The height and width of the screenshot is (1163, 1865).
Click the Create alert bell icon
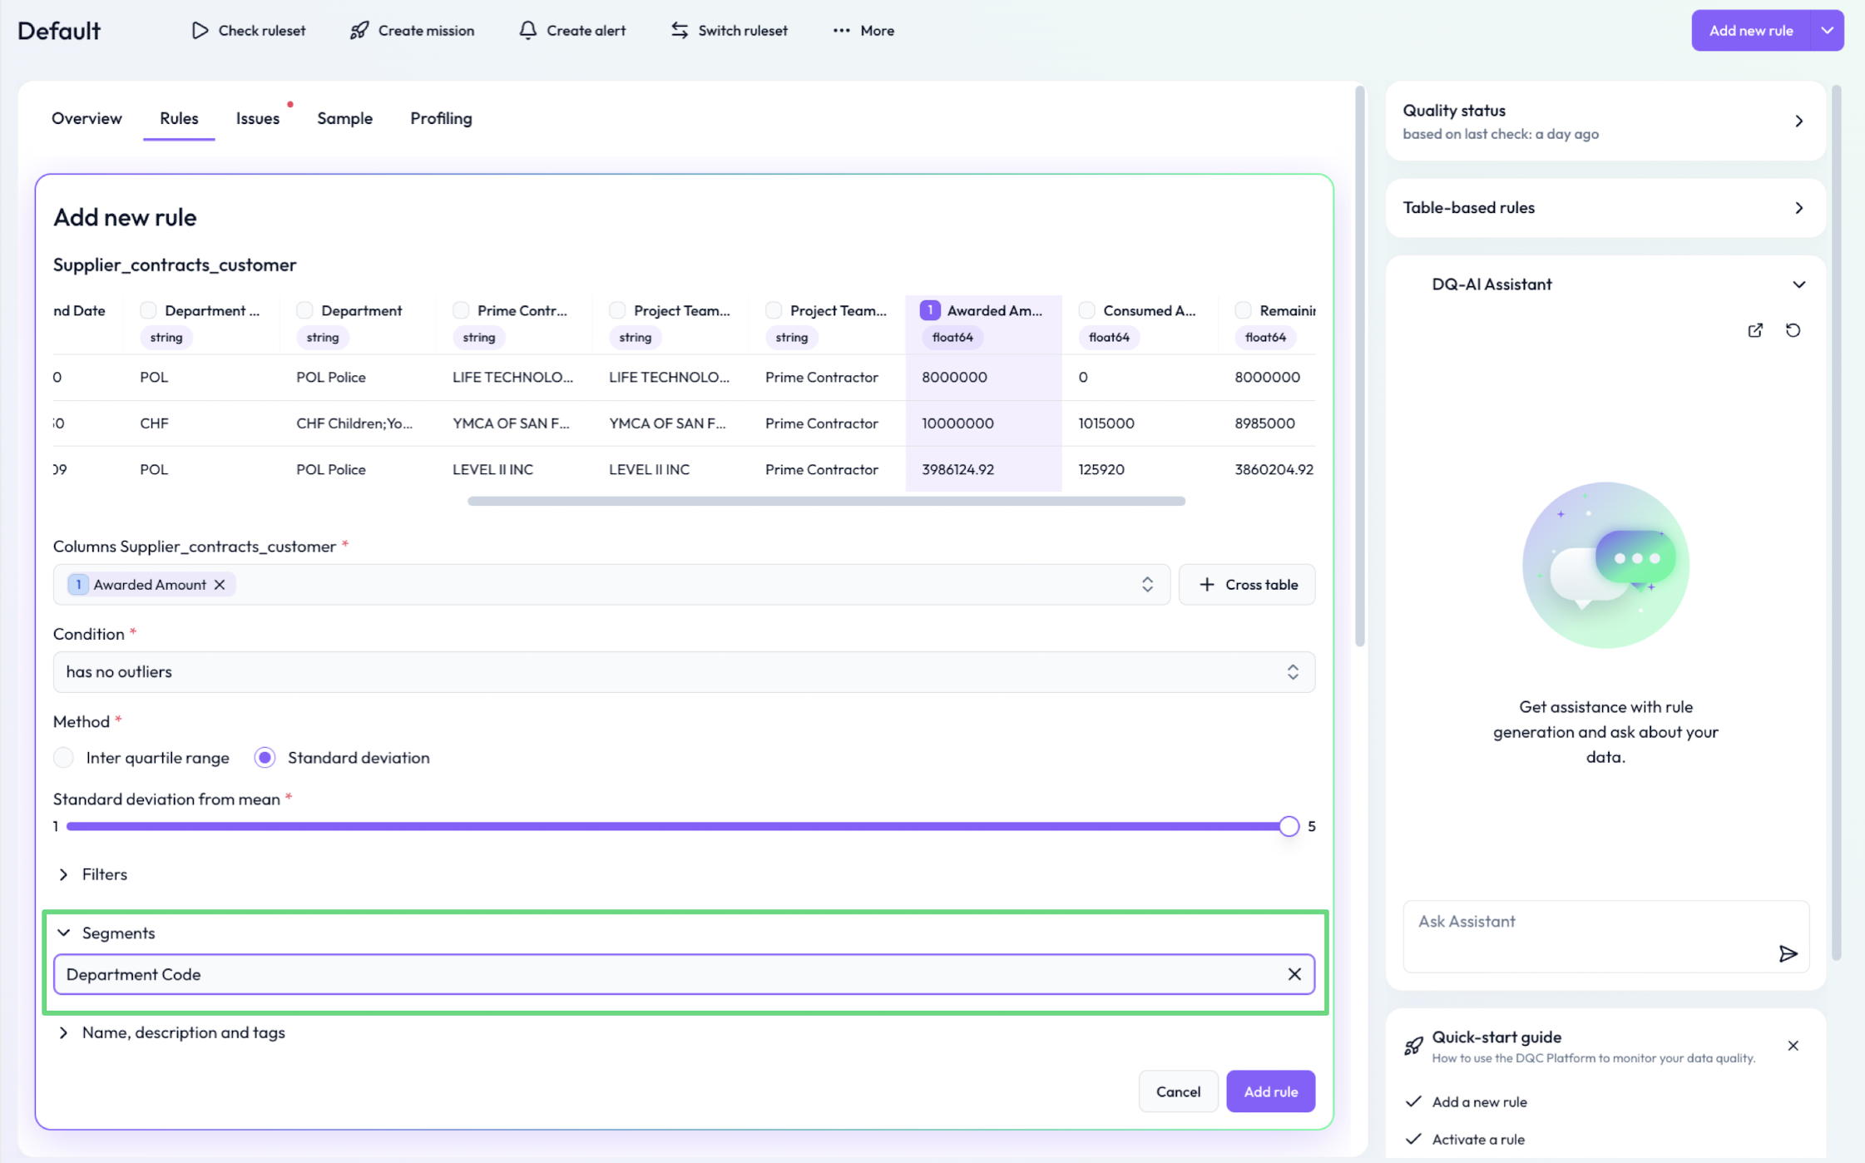pos(527,31)
